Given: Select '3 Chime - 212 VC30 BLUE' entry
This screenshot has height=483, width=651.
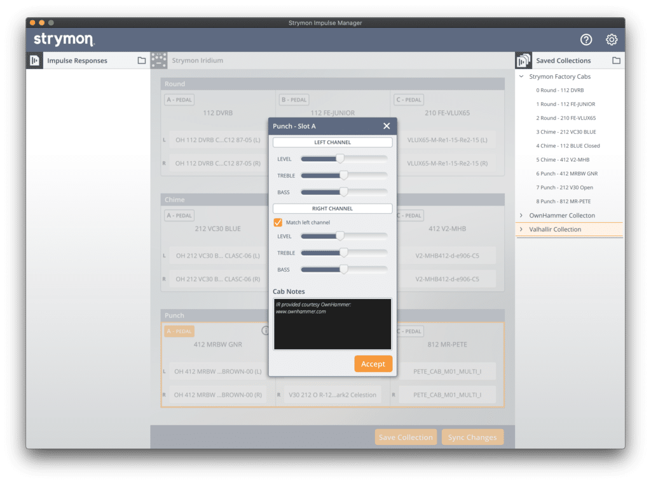Looking at the screenshot, I should pyautogui.click(x=566, y=132).
